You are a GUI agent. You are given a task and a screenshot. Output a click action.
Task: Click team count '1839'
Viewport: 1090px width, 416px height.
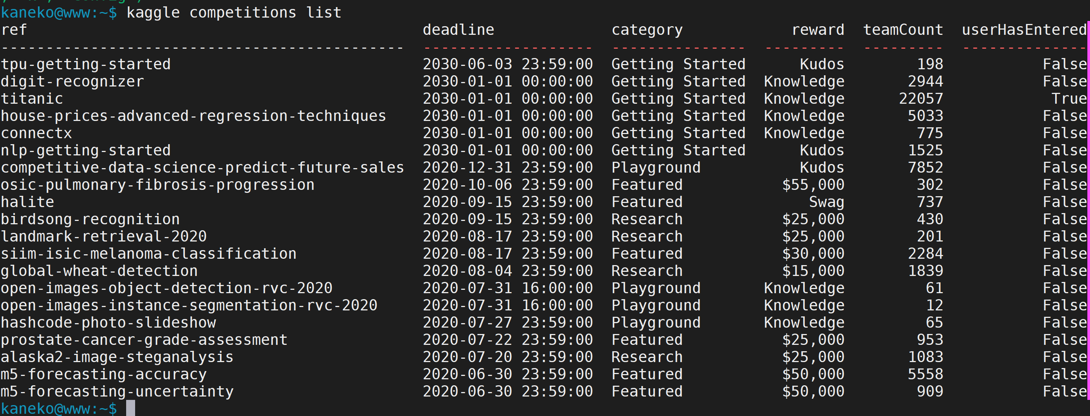(x=925, y=271)
